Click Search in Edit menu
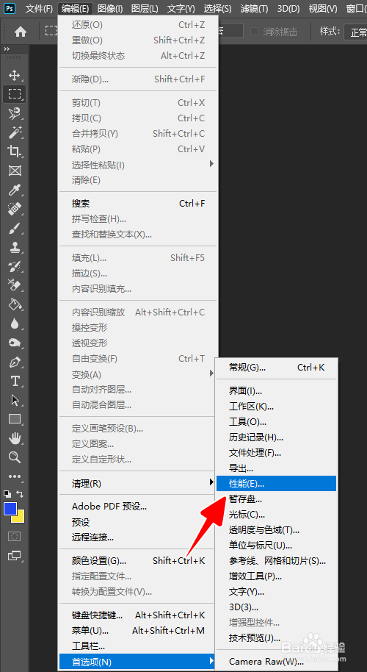The image size is (367, 672). click(x=138, y=204)
